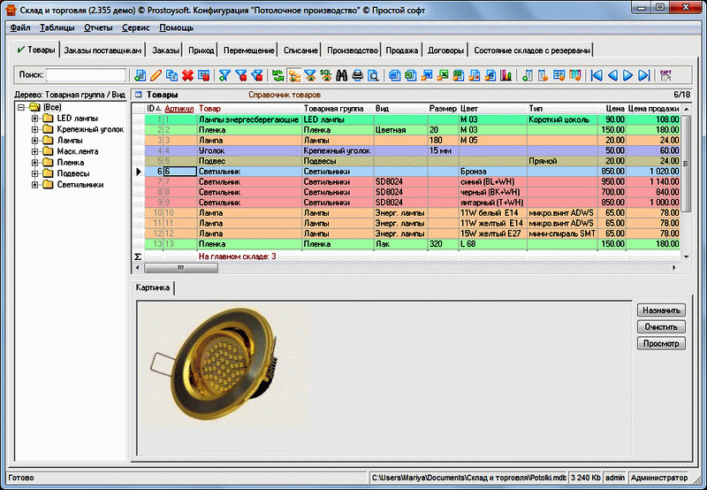The width and height of the screenshot is (707, 490).
Task: Click the table's vertical scrollbar down arrow
Action: pyautogui.click(x=687, y=256)
